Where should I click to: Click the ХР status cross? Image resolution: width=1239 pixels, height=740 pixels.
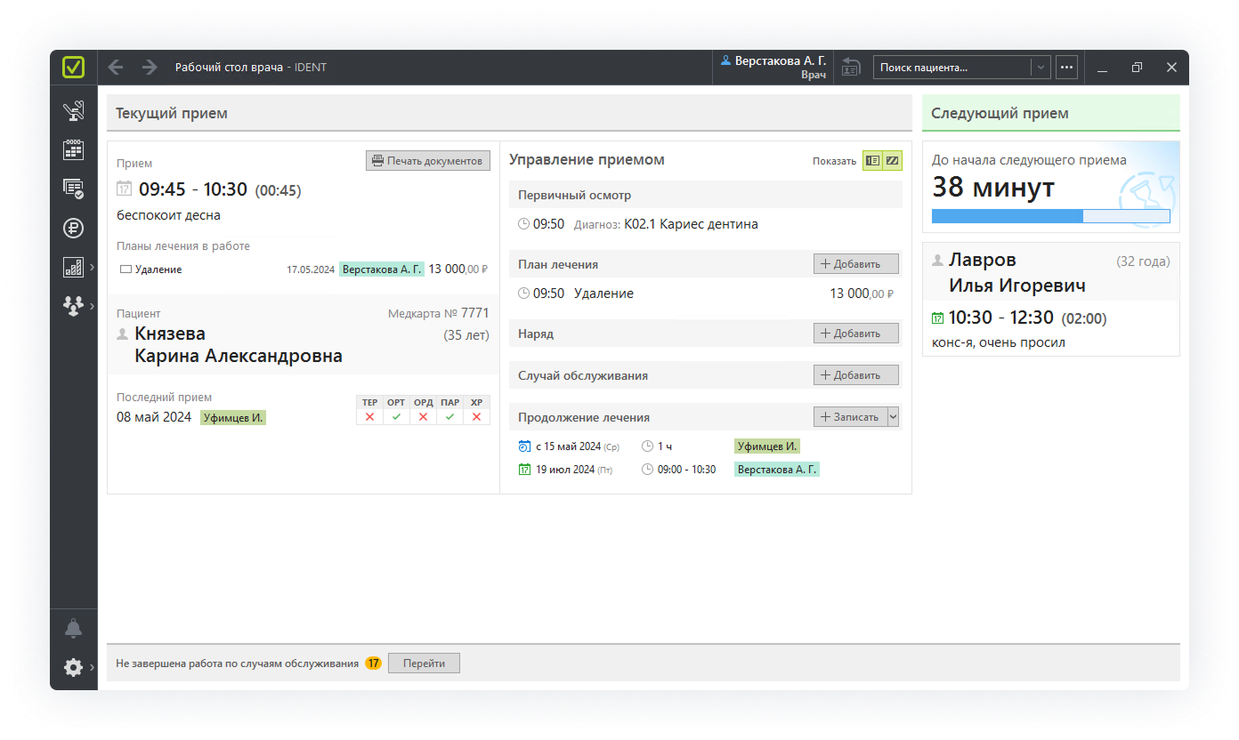click(476, 417)
